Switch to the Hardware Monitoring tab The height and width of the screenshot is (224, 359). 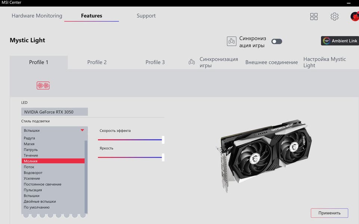click(x=37, y=16)
